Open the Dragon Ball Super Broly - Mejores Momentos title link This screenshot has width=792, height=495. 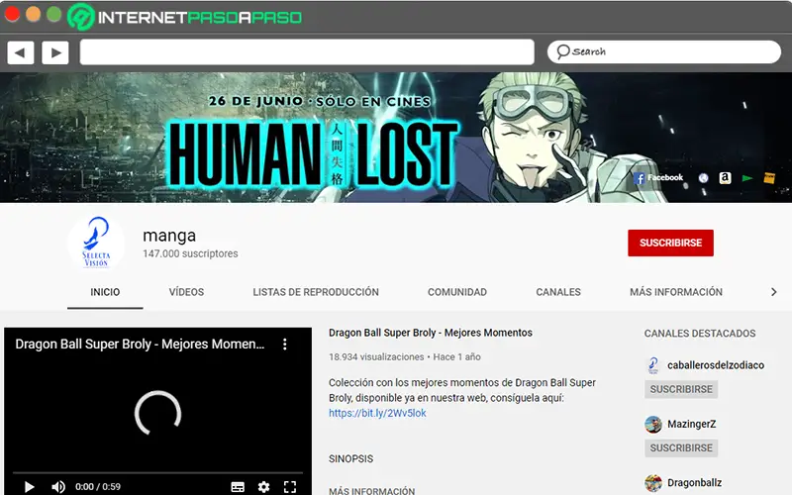(431, 333)
